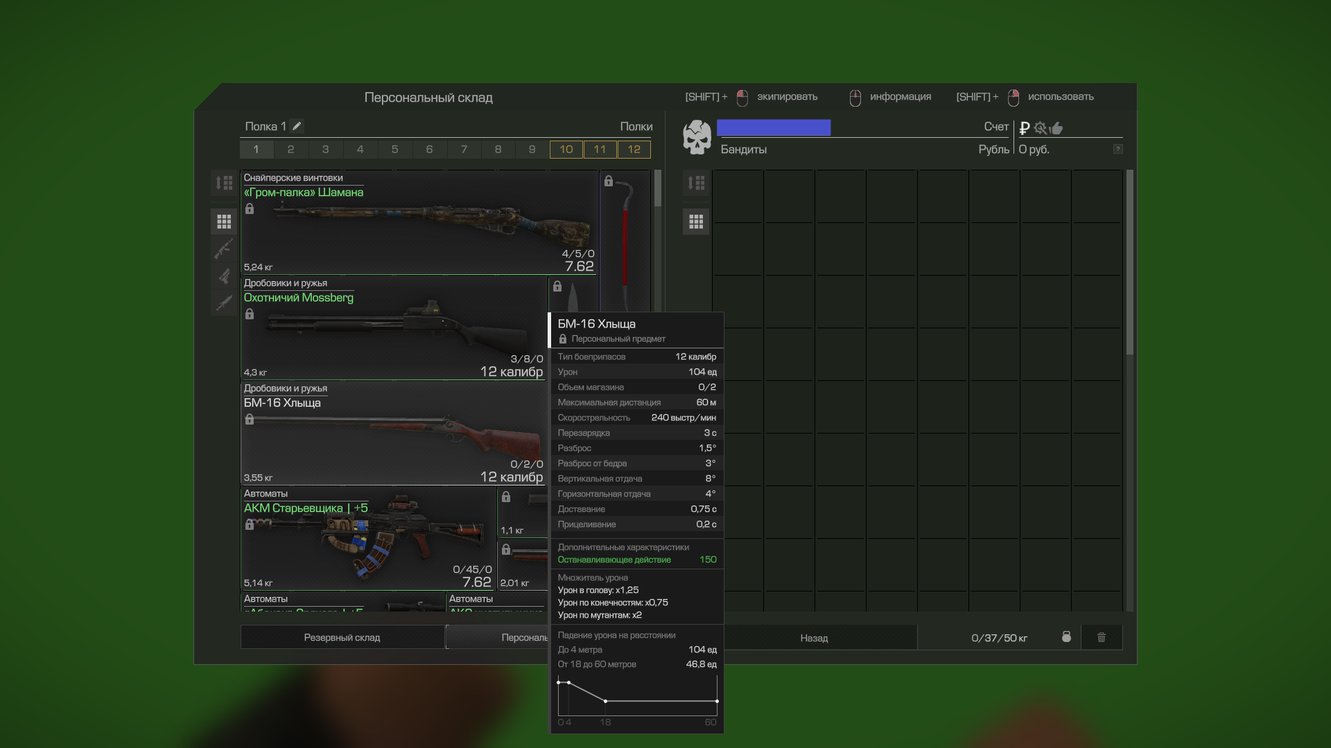This screenshot has width=1331, height=748.
Task: Click the weight kettlebell icon near 0/37/50 кг
Action: point(1066,636)
